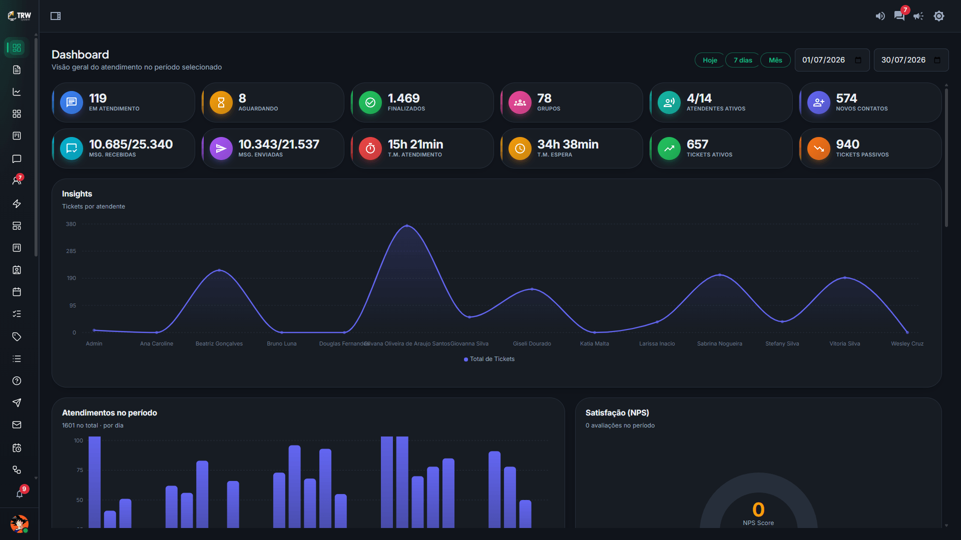
Task: Open the announcements megaphone icon
Action: pyautogui.click(x=918, y=16)
